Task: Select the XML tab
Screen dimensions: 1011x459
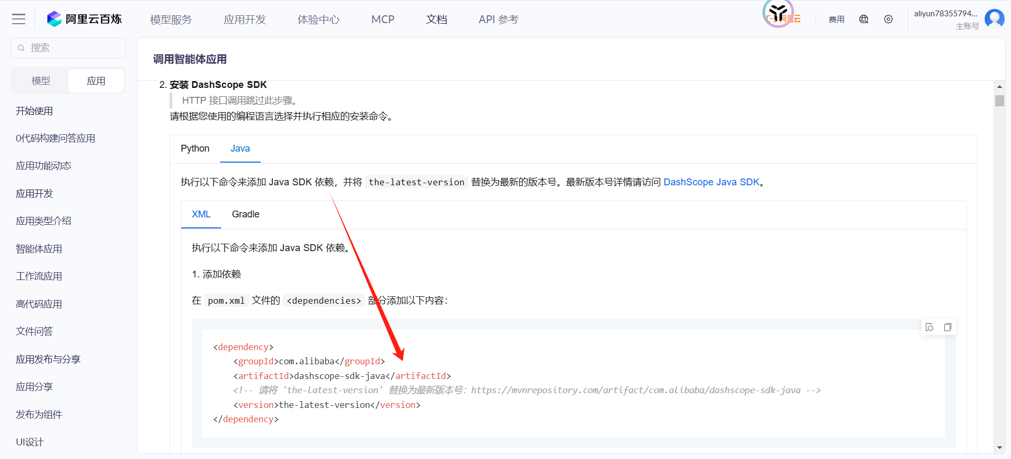Action: (201, 214)
